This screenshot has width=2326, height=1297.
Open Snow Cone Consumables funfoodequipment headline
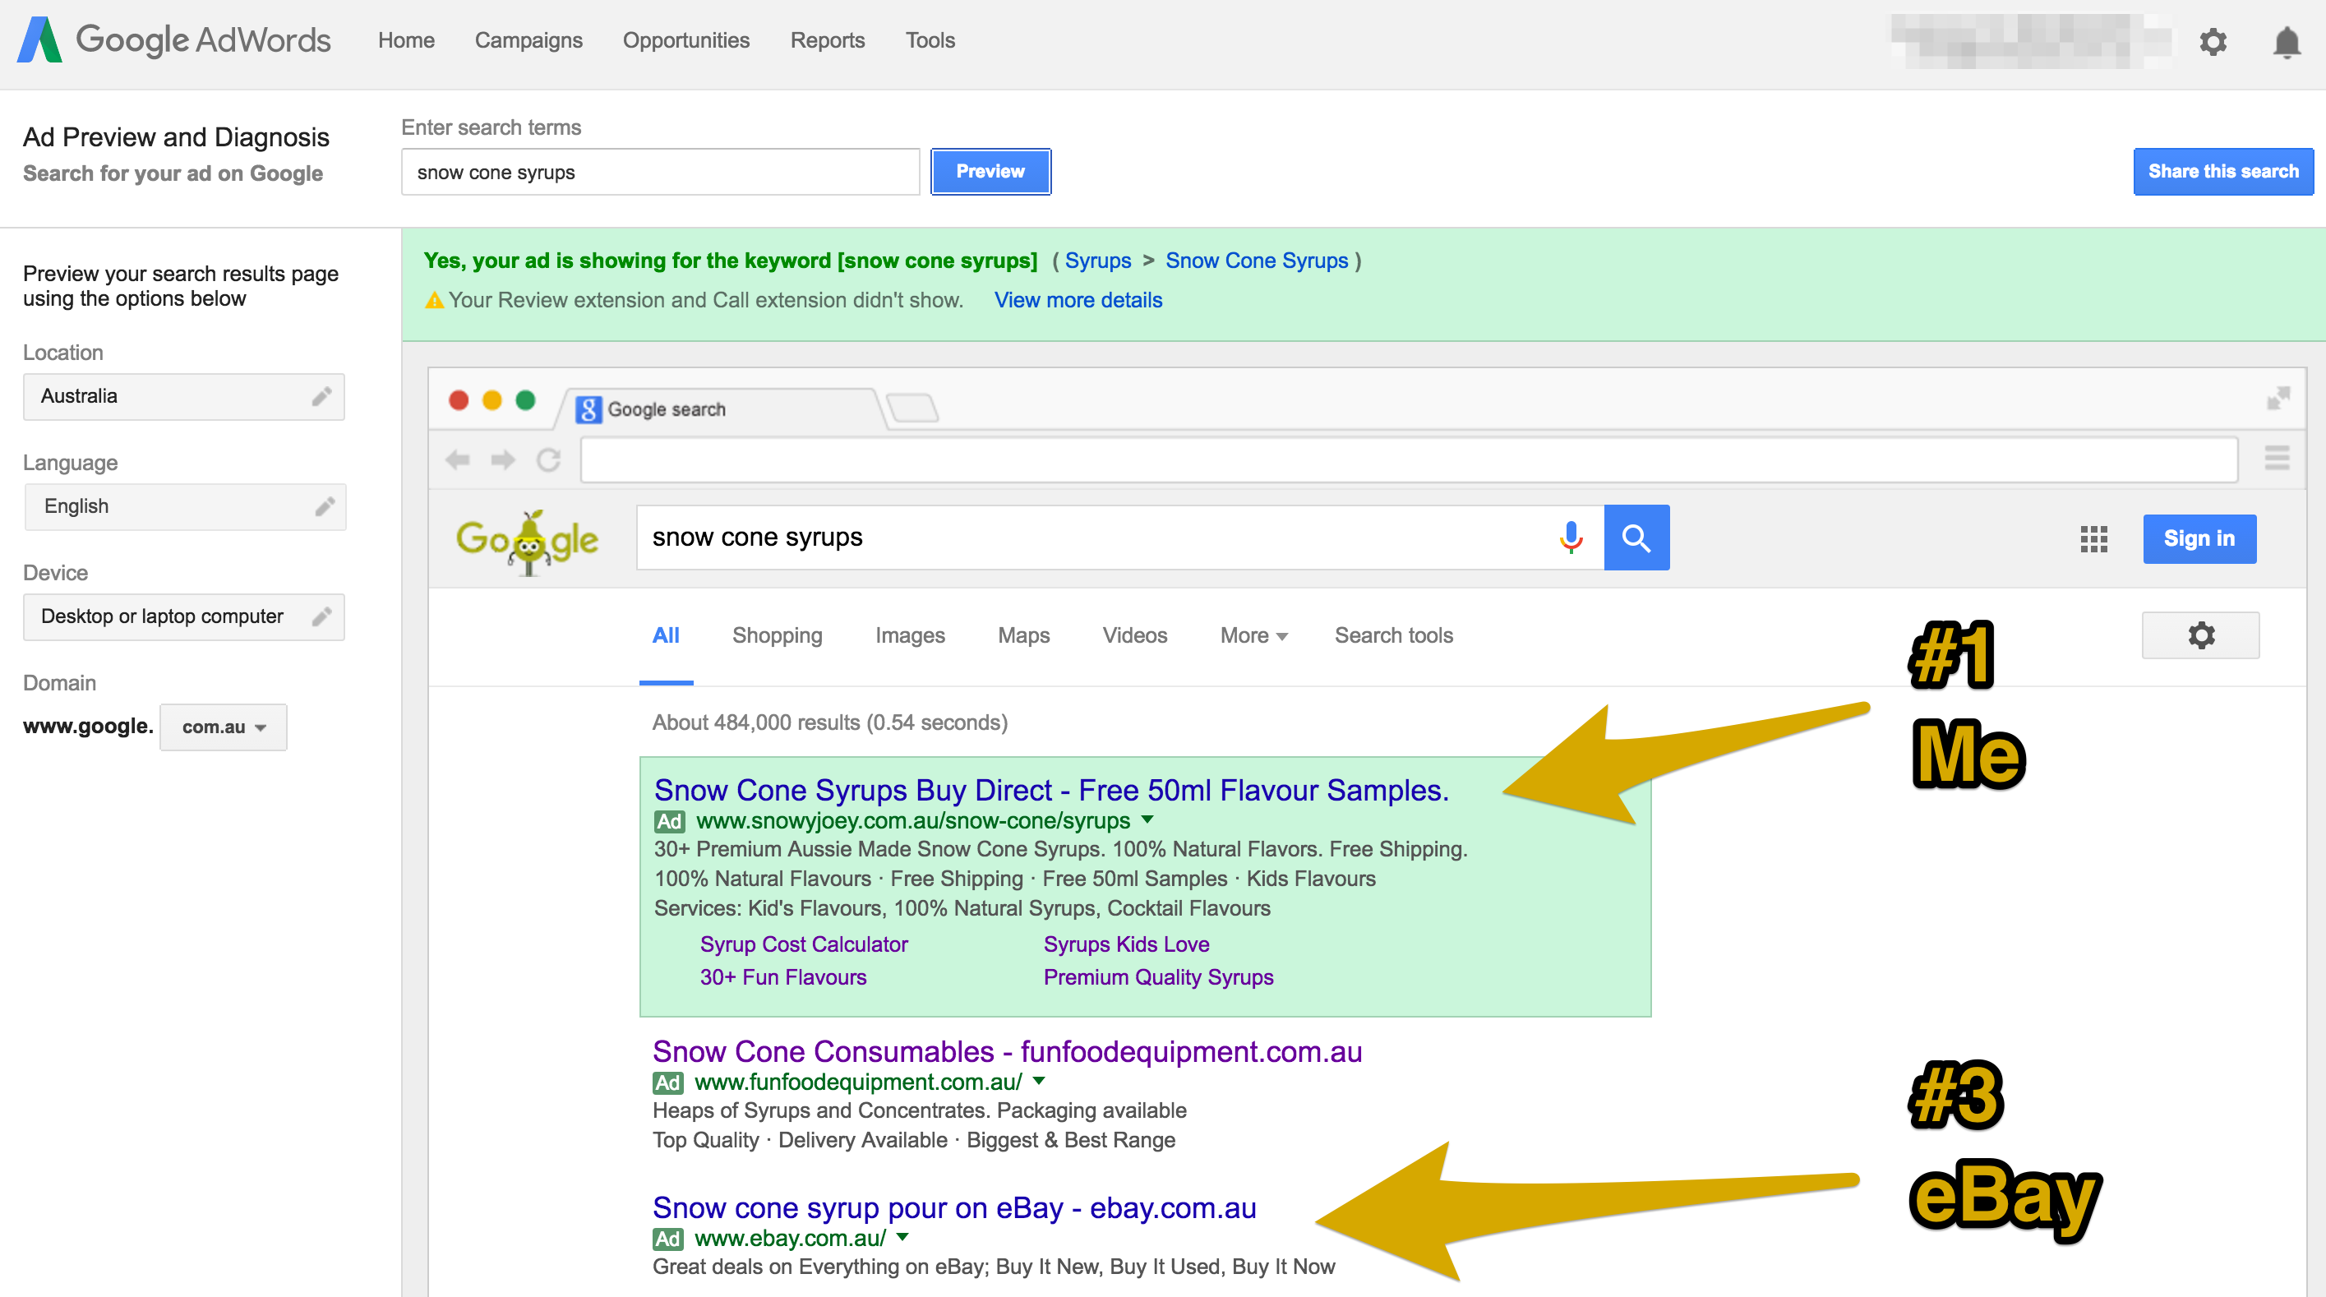click(x=1007, y=1052)
